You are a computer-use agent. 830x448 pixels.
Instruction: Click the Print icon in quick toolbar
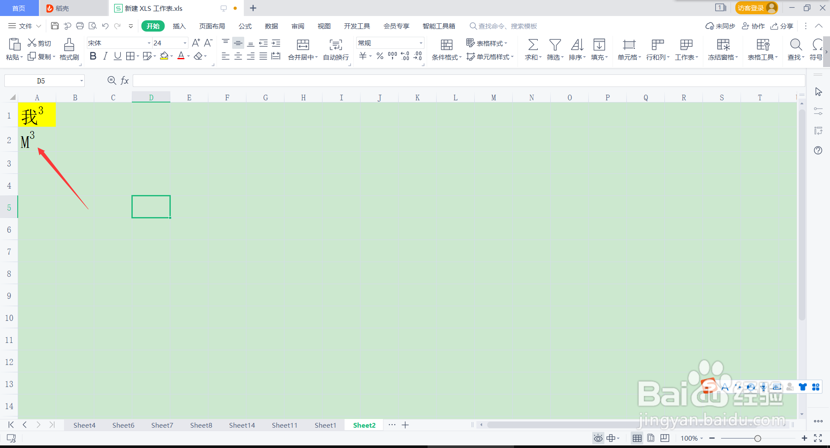[x=80, y=26]
